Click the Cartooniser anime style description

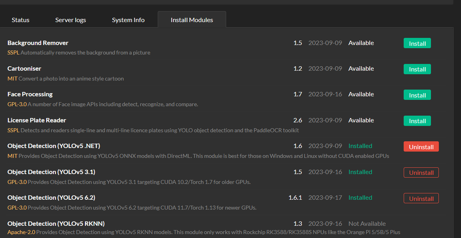point(71,79)
